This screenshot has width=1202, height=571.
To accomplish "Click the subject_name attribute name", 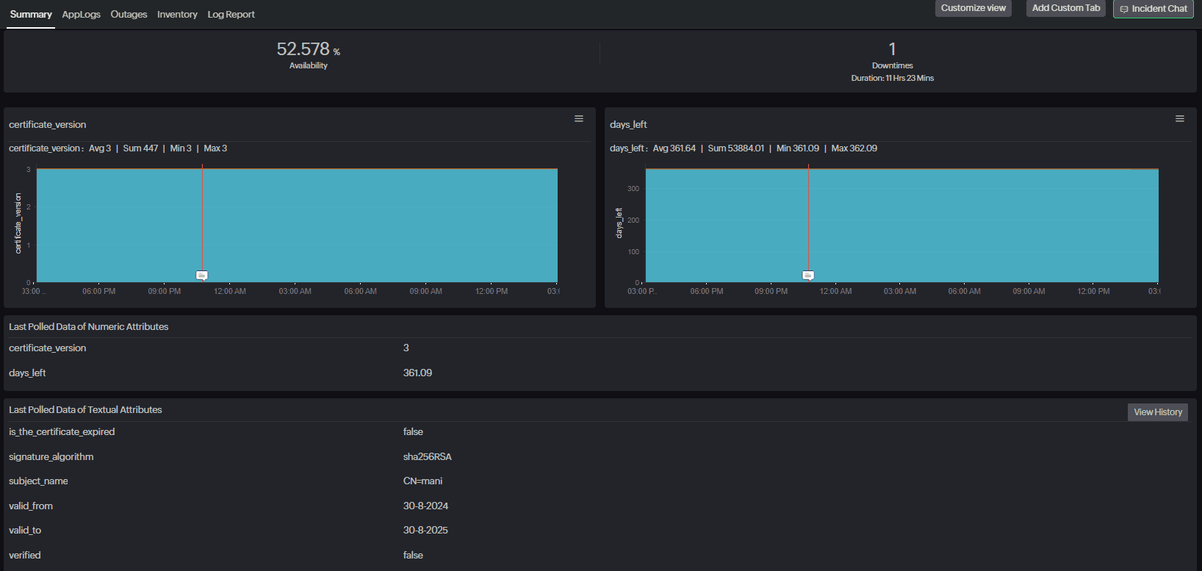I will point(38,481).
